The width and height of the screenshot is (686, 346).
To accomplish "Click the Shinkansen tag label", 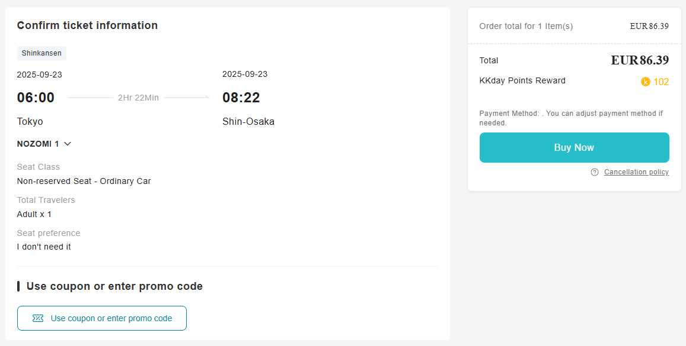I will point(42,53).
